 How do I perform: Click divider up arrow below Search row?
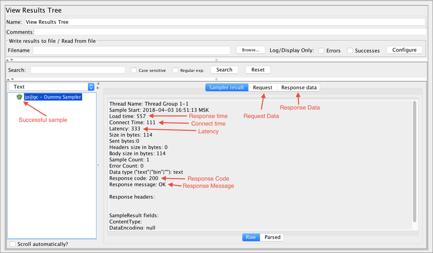pos(8,79)
